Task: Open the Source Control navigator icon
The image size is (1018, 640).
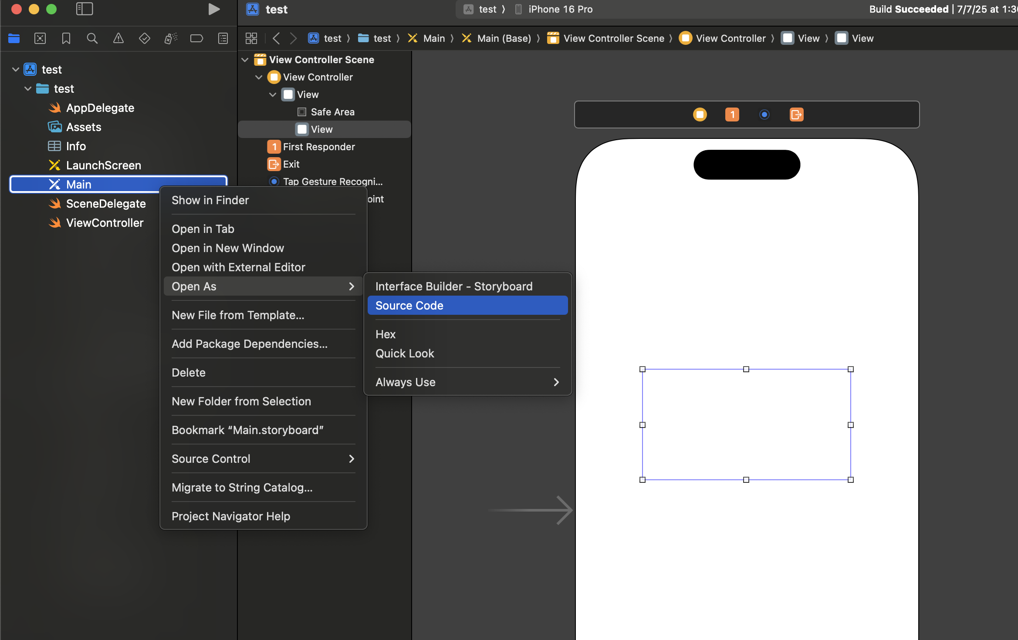Action: click(x=40, y=38)
